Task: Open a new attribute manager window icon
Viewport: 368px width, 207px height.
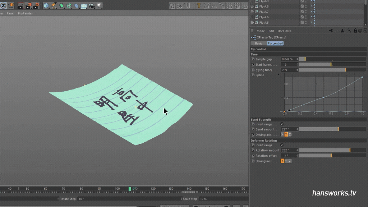Action: [x=365, y=31]
